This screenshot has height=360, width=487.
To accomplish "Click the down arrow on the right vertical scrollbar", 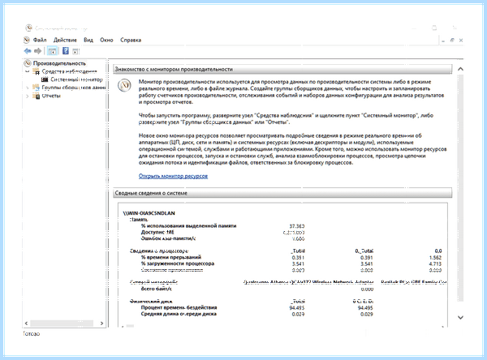I will coord(460,318).
